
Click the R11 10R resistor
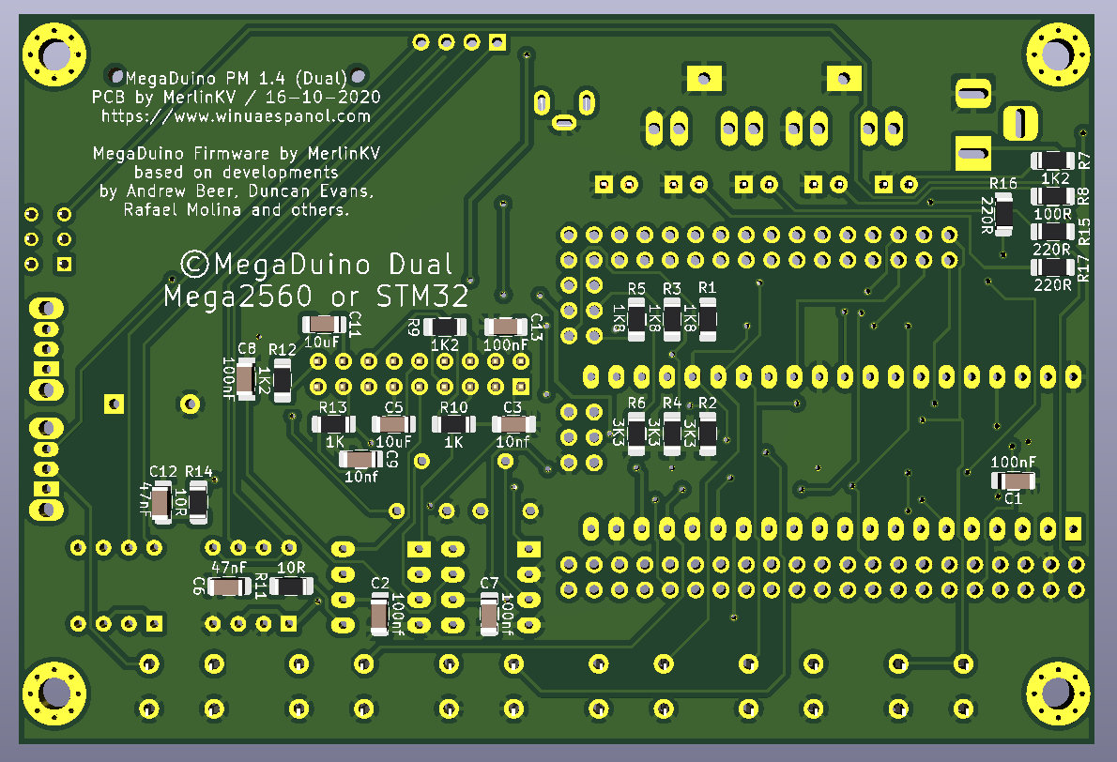point(291,587)
